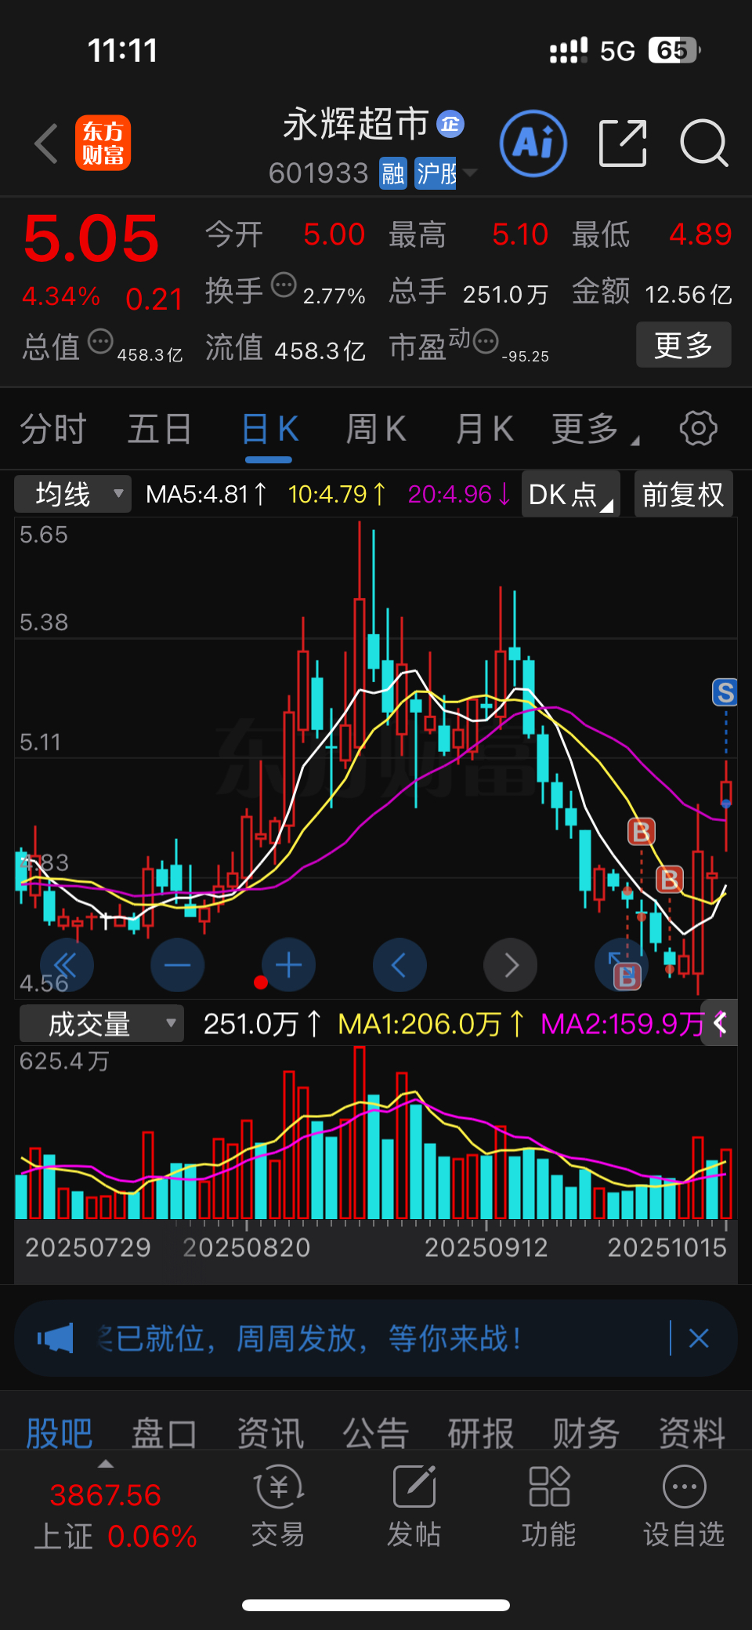This screenshot has height=1630, width=752.
Task: Move chart right with arrow button
Action: tap(511, 965)
